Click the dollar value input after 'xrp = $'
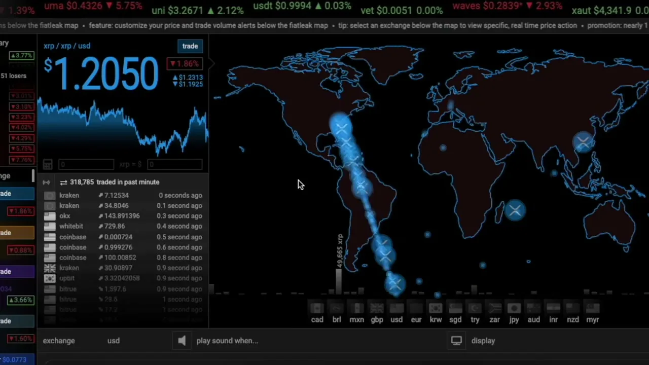 175,164
